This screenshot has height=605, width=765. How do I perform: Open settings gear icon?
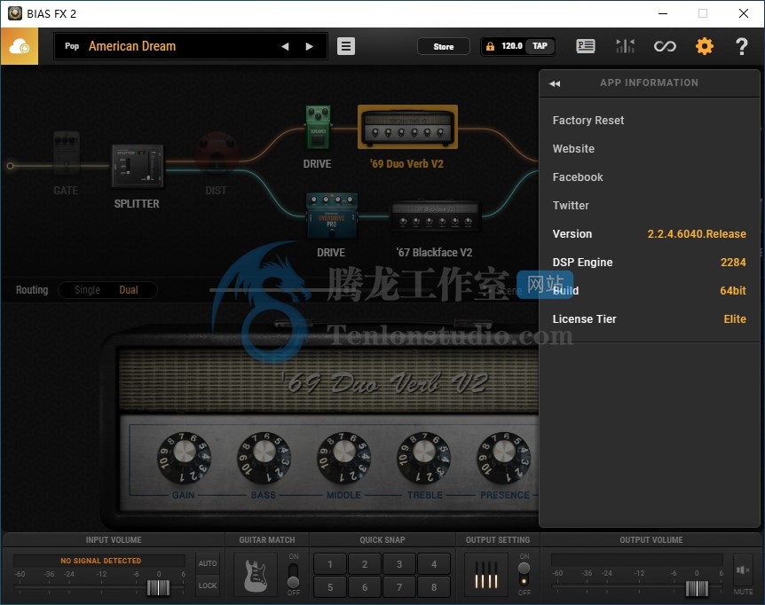[x=704, y=46]
